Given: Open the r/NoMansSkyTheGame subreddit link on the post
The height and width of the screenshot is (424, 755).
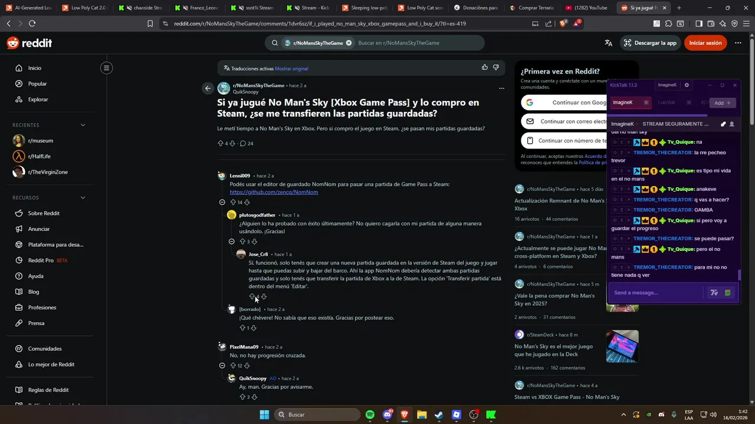Looking at the screenshot, I should click(x=258, y=85).
